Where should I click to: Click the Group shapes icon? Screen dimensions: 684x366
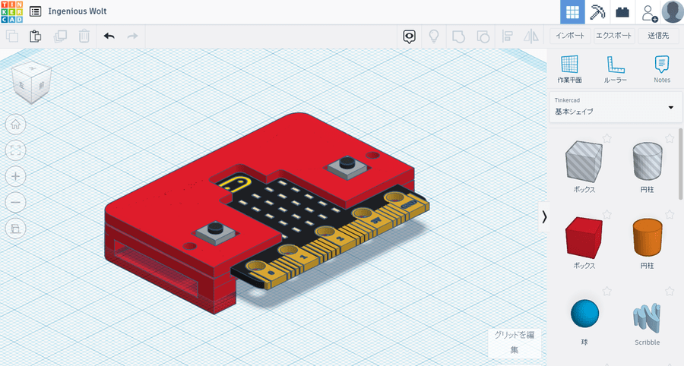click(458, 36)
